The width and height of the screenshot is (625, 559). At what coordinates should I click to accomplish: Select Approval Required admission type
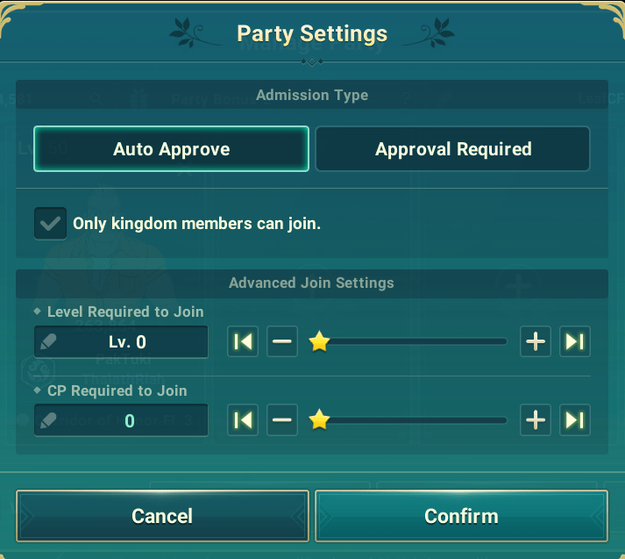click(453, 149)
